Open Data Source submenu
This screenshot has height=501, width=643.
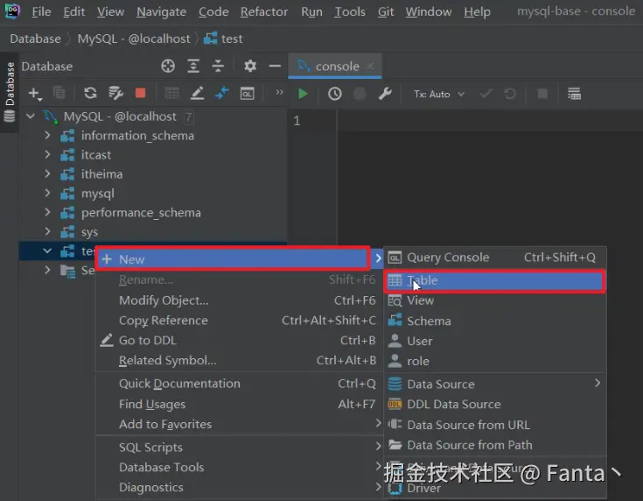point(495,384)
